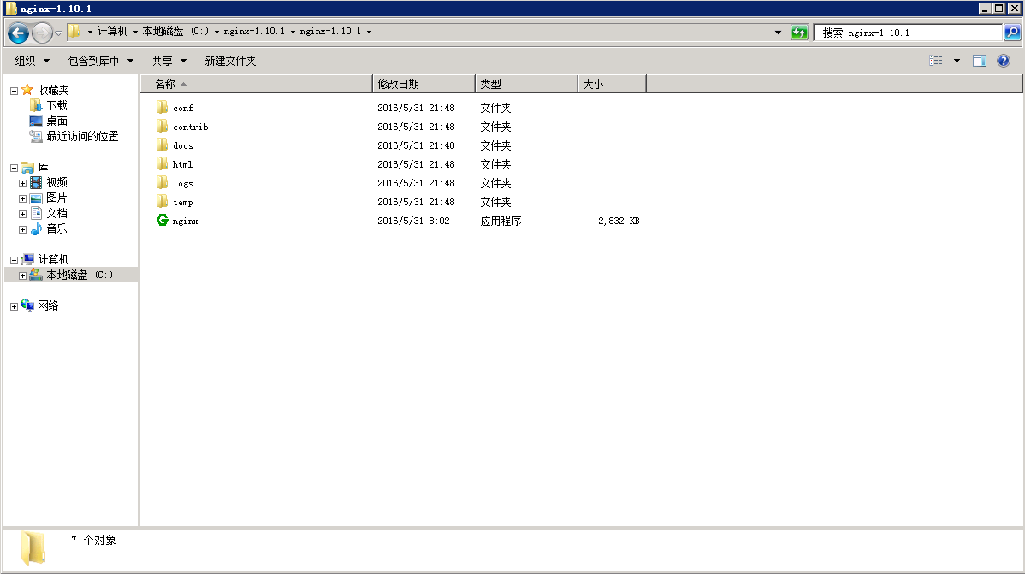1025x574 pixels.
Task: Click the 音乐 library icon
Action: click(36, 228)
